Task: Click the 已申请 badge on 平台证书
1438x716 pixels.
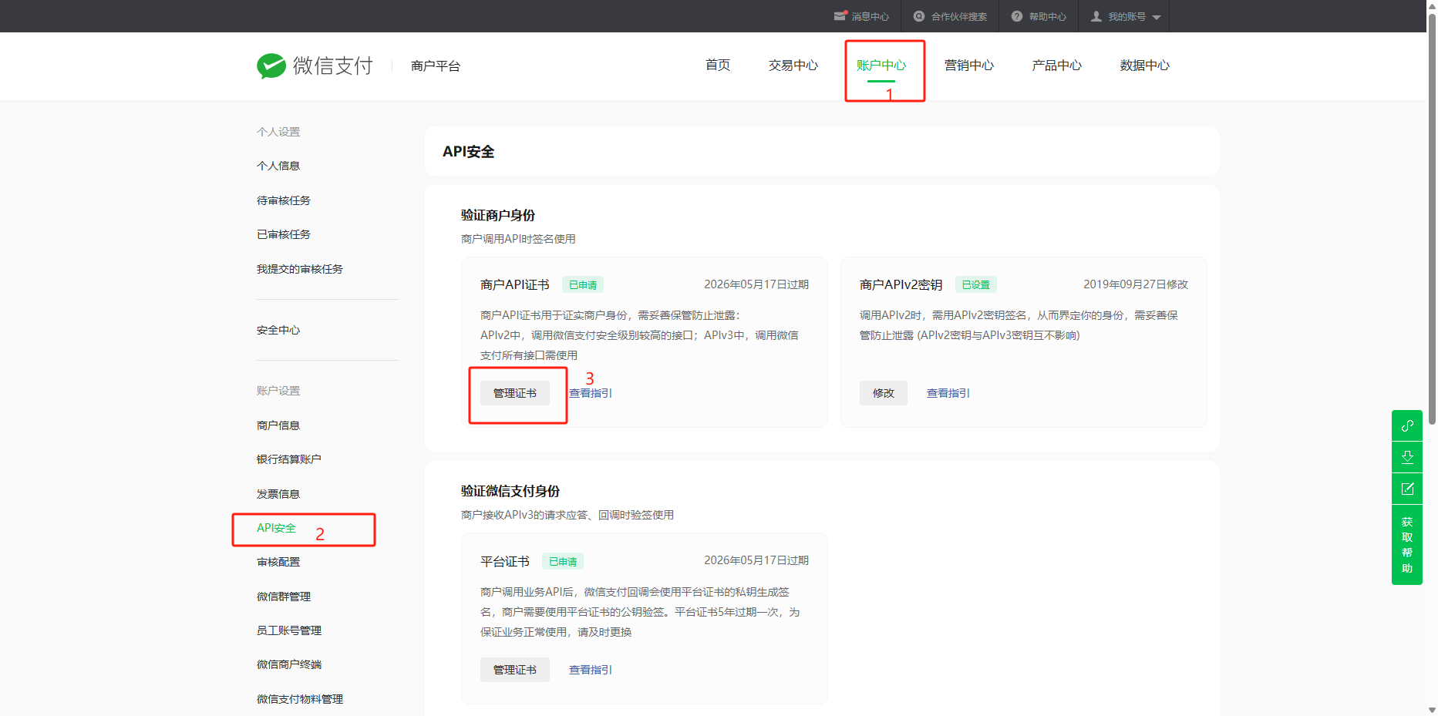Action: (563, 561)
